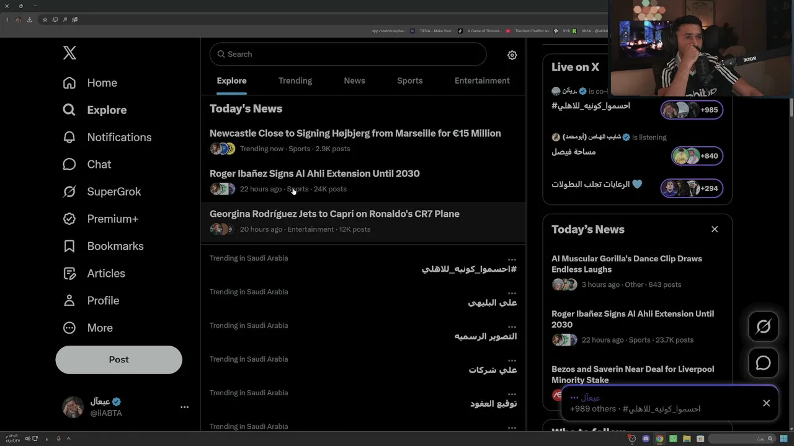Open Articles in the sidebar
Image resolution: width=794 pixels, height=446 pixels.
(x=94, y=273)
